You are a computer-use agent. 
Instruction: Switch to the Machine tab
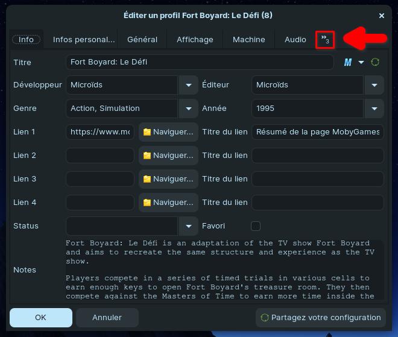[248, 40]
